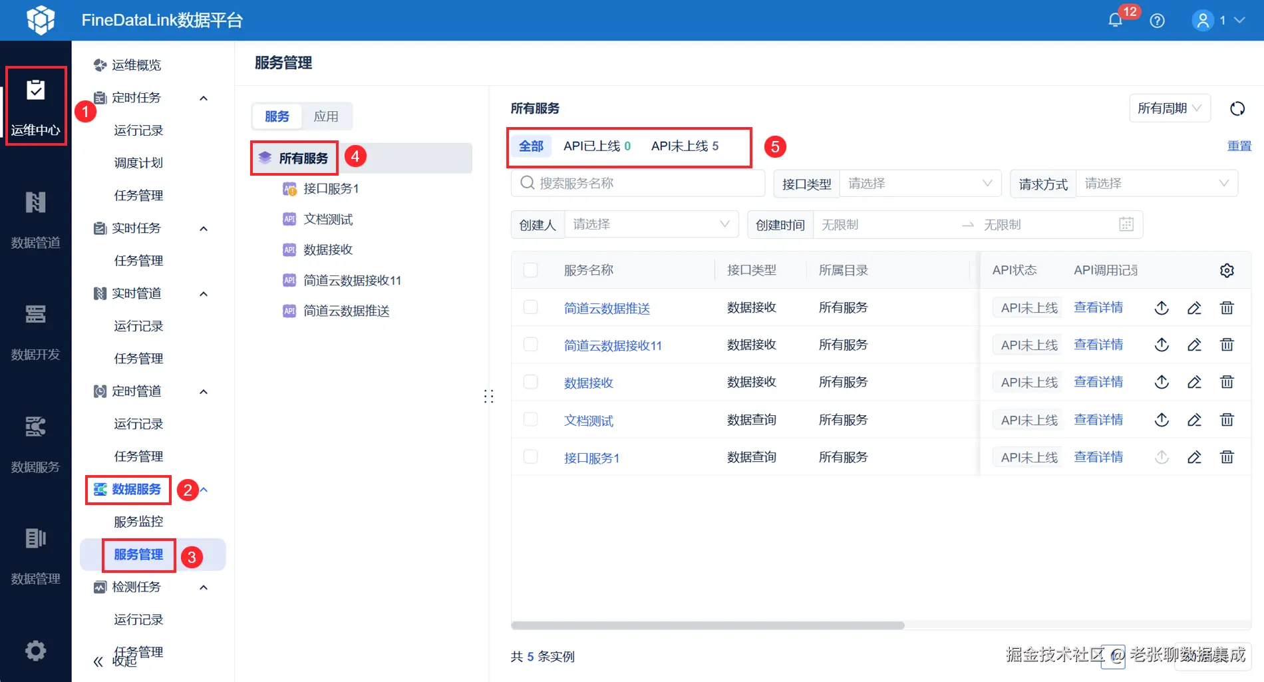
Task: Select 简道云数据接收11 in the service tree
Action: coord(352,281)
